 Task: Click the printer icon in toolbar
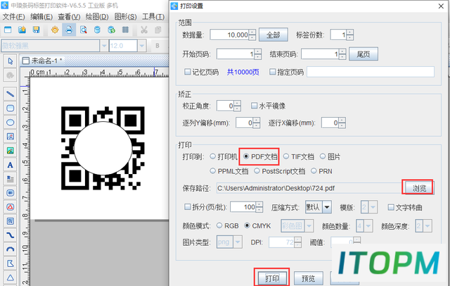(69, 30)
